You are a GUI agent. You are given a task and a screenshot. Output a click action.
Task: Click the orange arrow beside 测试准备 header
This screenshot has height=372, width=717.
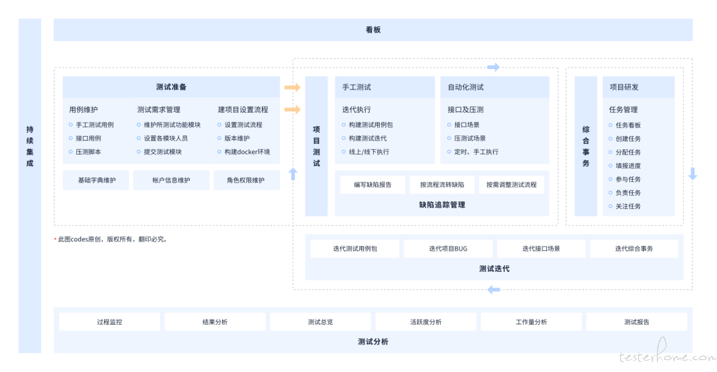[292, 88]
